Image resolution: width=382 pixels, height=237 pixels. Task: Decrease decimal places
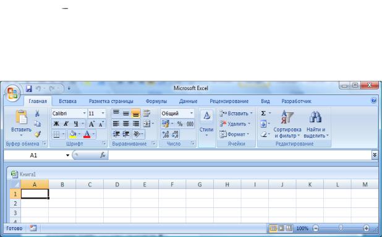[175, 134]
